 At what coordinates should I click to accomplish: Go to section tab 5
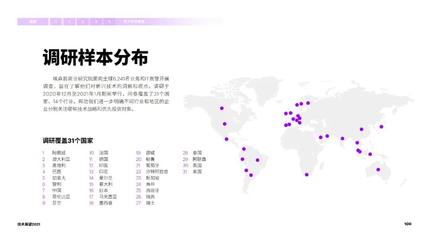(109, 21)
